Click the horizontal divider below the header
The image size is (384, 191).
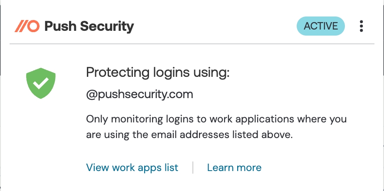191,44
